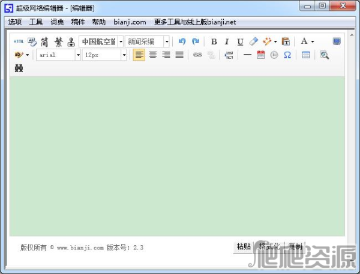Align text left
Image resolution: width=360 pixels, height=274 pixels.
click(x=139, y=55)
